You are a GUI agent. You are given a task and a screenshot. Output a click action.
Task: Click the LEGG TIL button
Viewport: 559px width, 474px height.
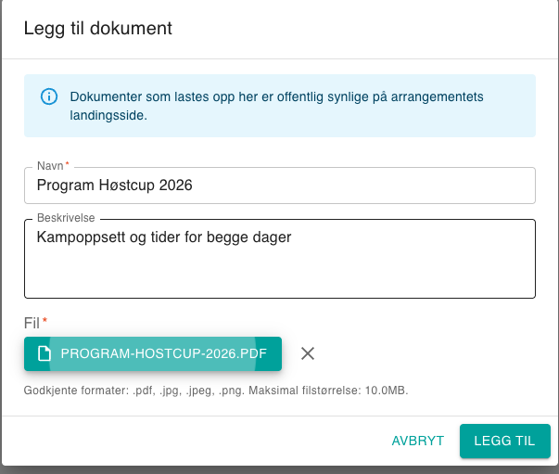coord(505,441)
